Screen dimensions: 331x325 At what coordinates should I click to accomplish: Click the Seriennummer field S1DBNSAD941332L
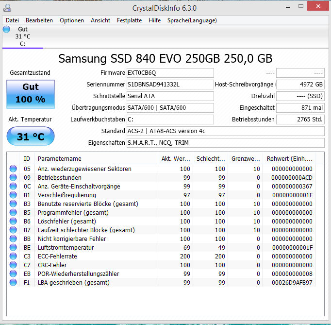(170, 85)
